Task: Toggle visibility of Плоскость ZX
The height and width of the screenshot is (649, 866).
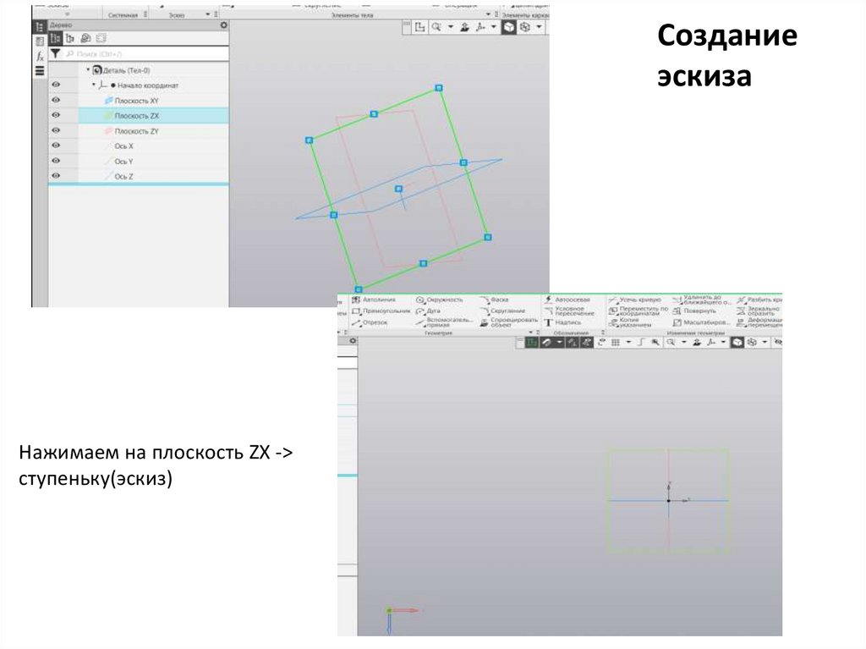Action: click(56, 115)
